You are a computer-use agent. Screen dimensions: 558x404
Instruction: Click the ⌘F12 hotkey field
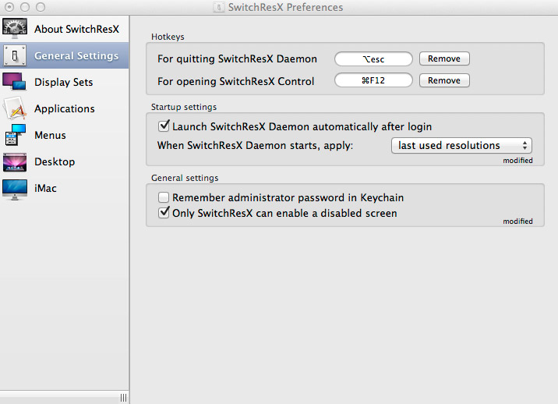pyautogui.click(x=373, y=80)
